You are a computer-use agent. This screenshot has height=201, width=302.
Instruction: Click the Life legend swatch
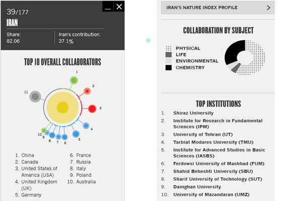(x=169, y=54)
